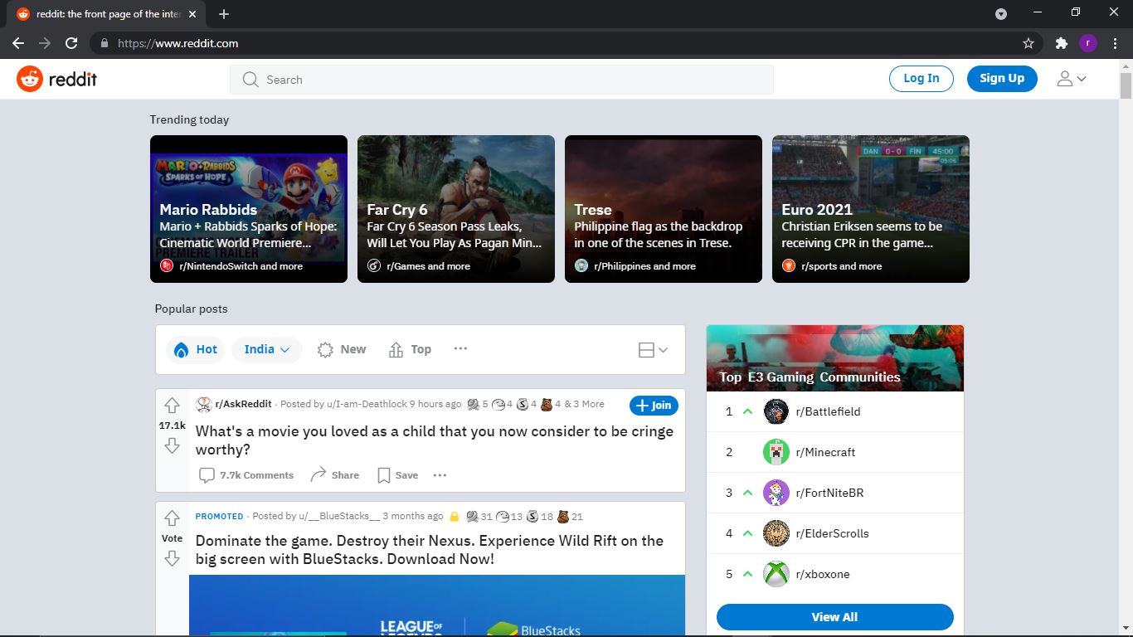Click the Log In button

(921, 78)
